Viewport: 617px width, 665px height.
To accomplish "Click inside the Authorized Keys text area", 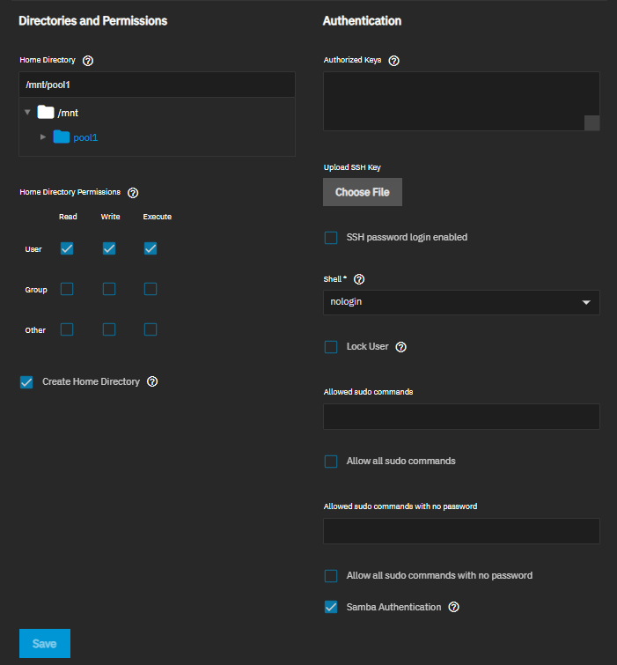I will (x=461, y=101).
